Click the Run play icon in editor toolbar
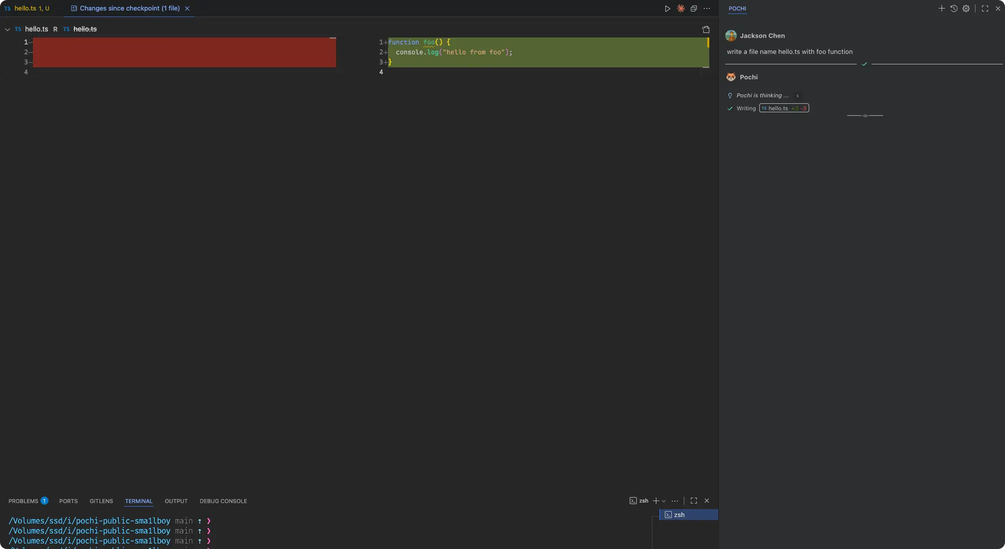Viewport: 1005px width, 549px height. 667,8
